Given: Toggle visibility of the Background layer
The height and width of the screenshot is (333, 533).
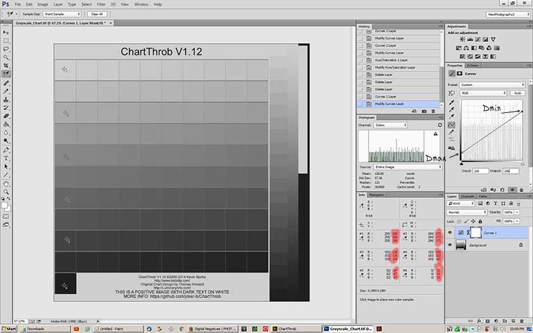Looking at the screenshot, I should (451, 244).
